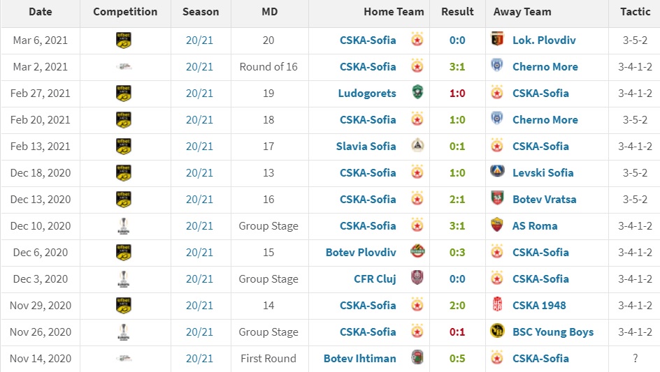
Task: Click the BSC Young Boys crest icon
Action: pos(497,332)
